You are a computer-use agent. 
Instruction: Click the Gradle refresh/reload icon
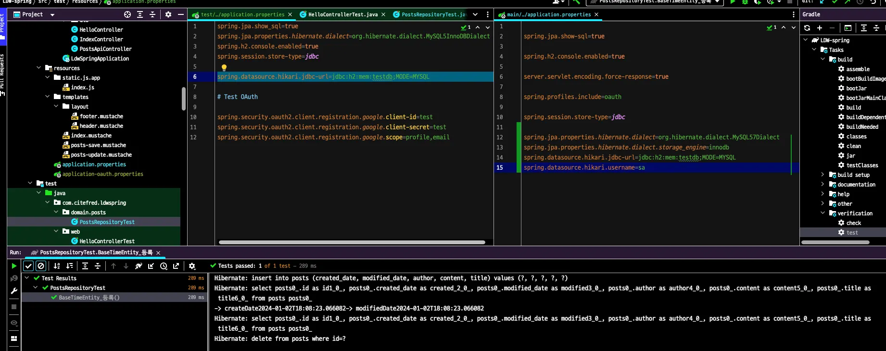(x=807, y=28)
